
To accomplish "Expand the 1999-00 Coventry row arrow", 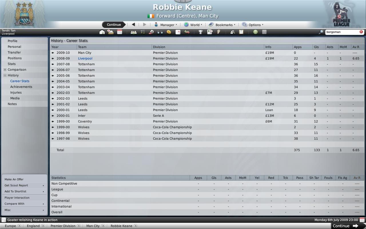I will (53, 121).
